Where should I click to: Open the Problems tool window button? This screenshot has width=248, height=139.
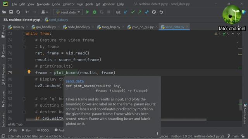59,130
